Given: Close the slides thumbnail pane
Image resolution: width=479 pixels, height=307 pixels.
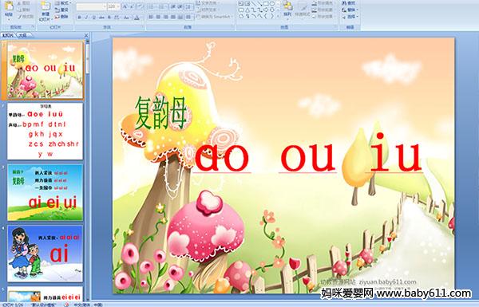Looking at the screenshot, I should (86, 35).
